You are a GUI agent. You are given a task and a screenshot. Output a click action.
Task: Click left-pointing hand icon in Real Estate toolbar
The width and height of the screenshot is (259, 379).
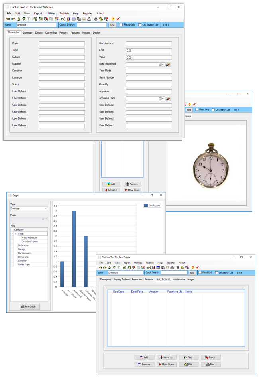100,268
